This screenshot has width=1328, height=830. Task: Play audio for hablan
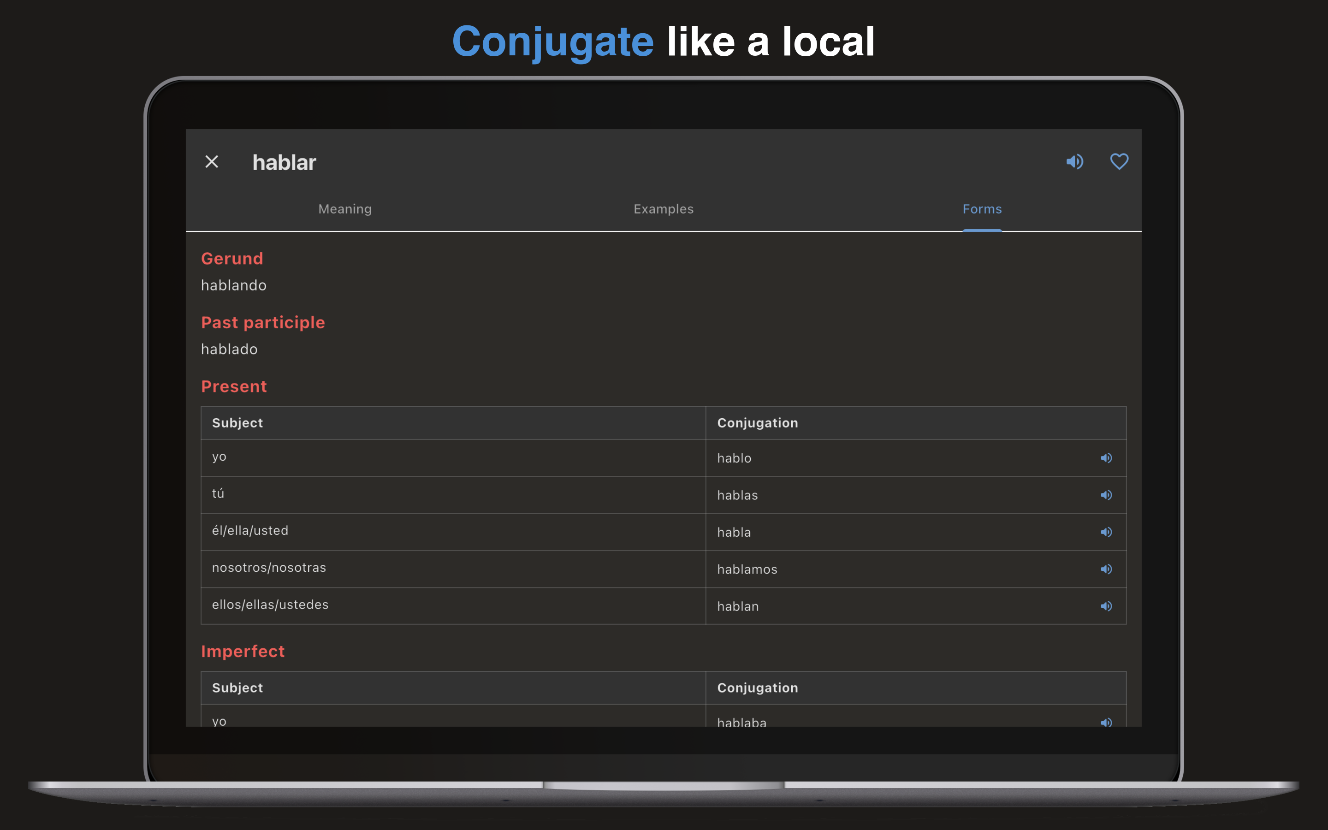point(1106,606)
